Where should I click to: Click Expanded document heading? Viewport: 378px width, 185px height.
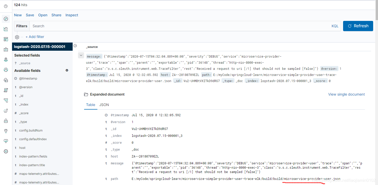(x=107, y=94)
